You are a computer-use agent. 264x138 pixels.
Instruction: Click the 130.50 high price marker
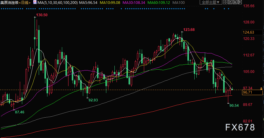(42, 15)
